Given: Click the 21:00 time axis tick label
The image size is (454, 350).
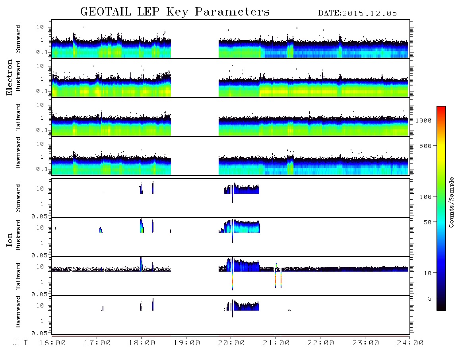Looking at the screenshot, I should [276, 343].
